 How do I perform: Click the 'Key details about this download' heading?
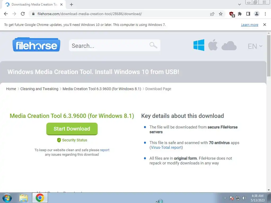click(183, 116)
